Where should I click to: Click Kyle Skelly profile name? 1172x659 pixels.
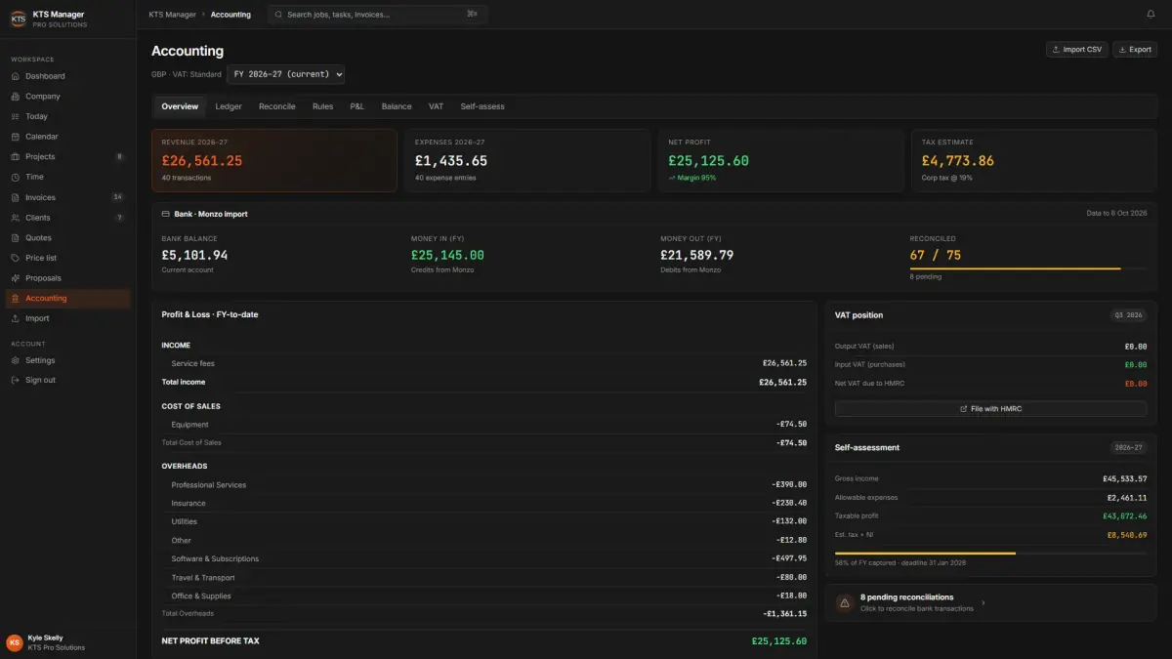[x=46, y=638]
